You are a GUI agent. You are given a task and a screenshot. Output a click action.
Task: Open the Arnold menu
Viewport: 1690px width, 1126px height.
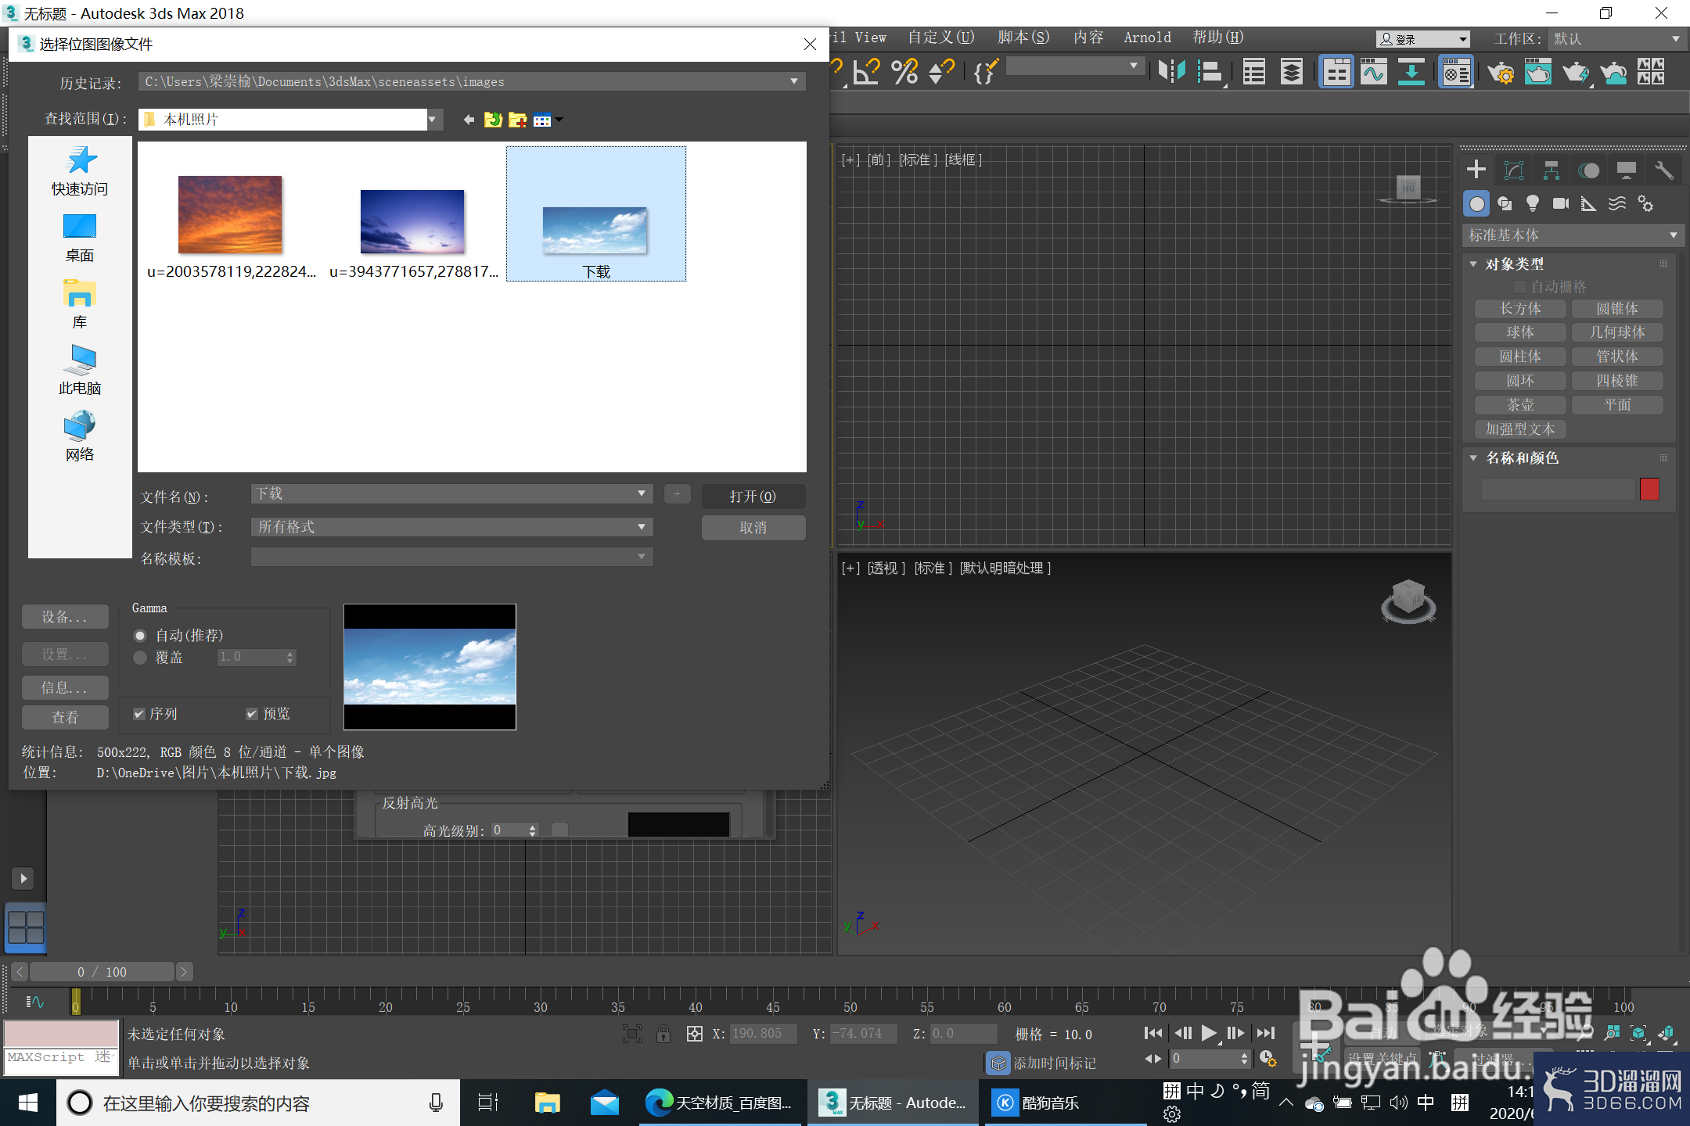[1147, 37]
